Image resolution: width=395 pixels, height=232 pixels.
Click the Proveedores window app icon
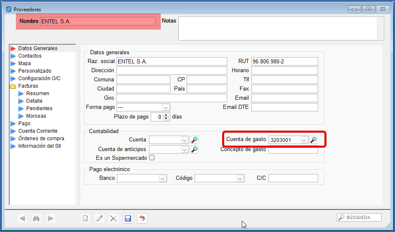tap(9, 9)
